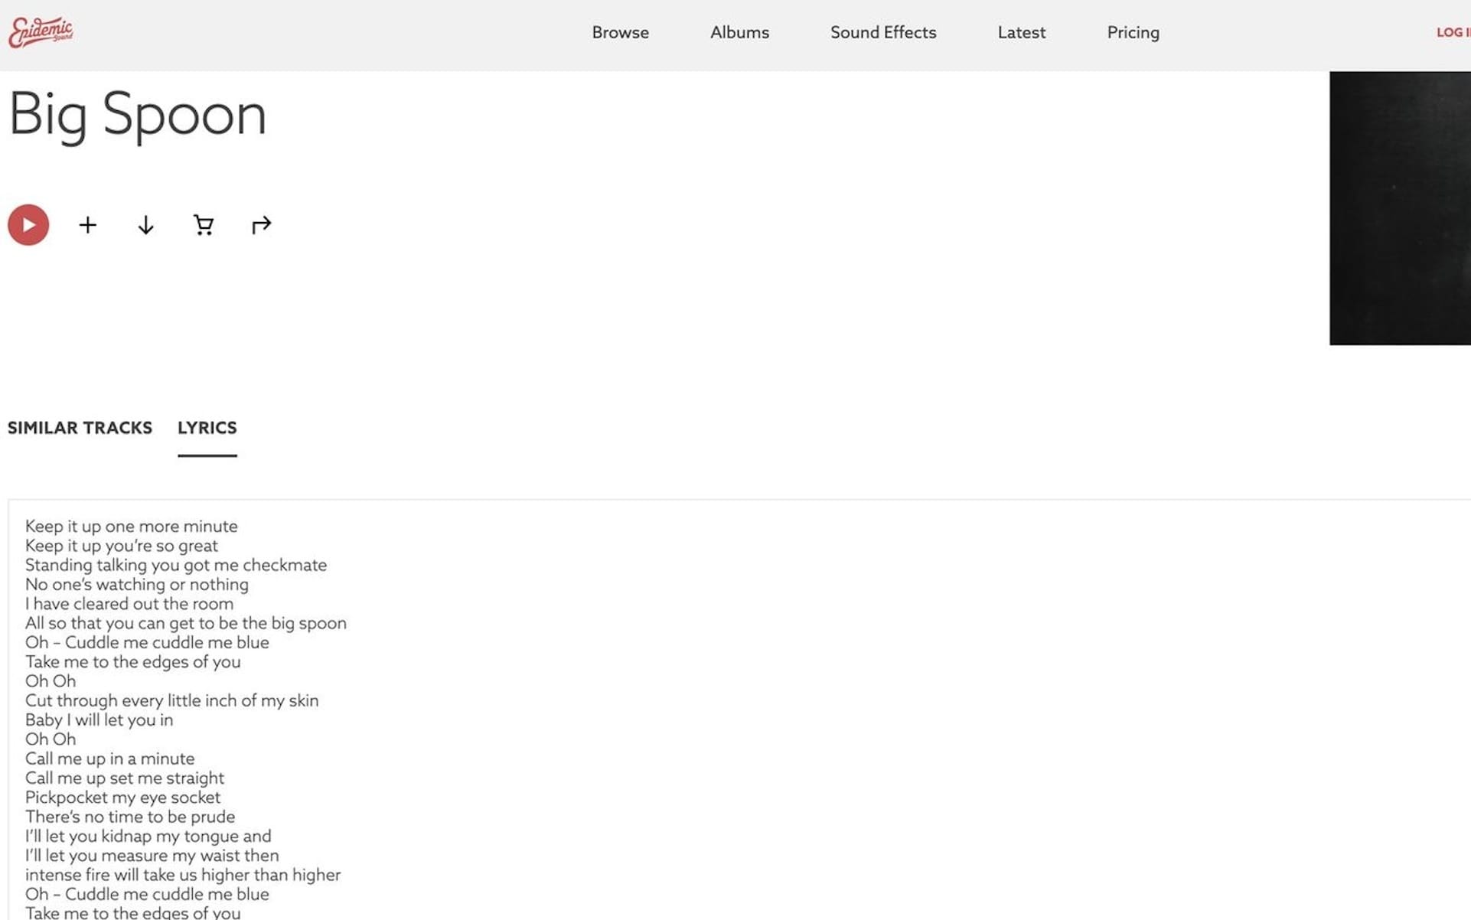Click the dark album cover image
Image resolution: width=1471 pixels, height=920 pixels.
tap(1399, 208)
